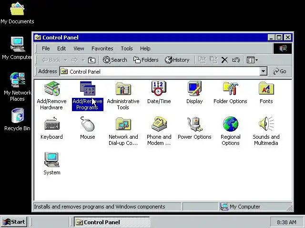Click the Forward arrow button
Screen dimensions: 305x228
(74, 60)
